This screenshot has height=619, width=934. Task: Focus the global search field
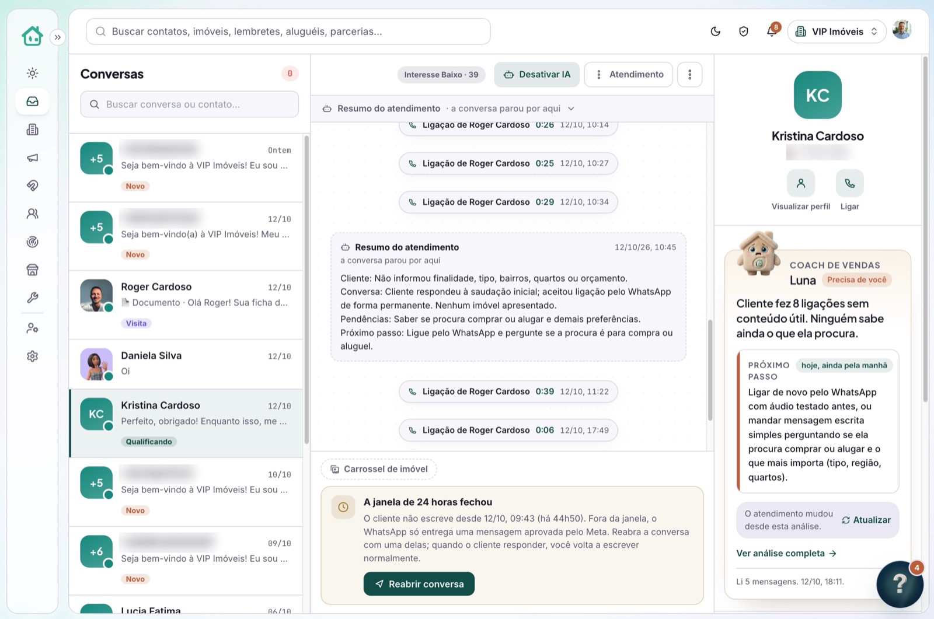[x=288, y=32]
